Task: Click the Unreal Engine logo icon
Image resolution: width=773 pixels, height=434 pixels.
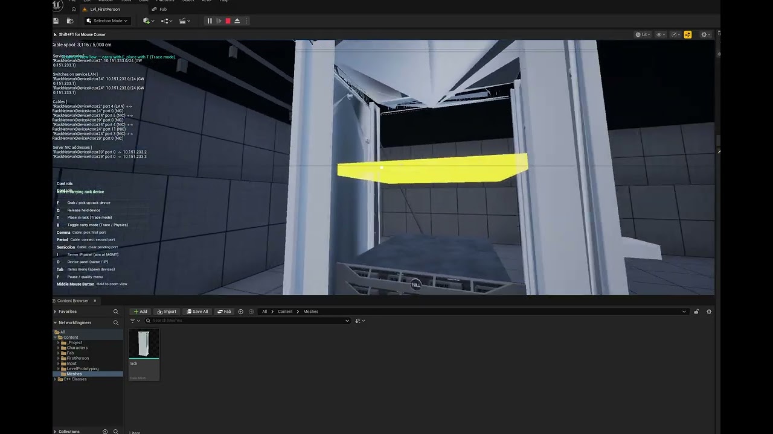Action: point(57,5)
